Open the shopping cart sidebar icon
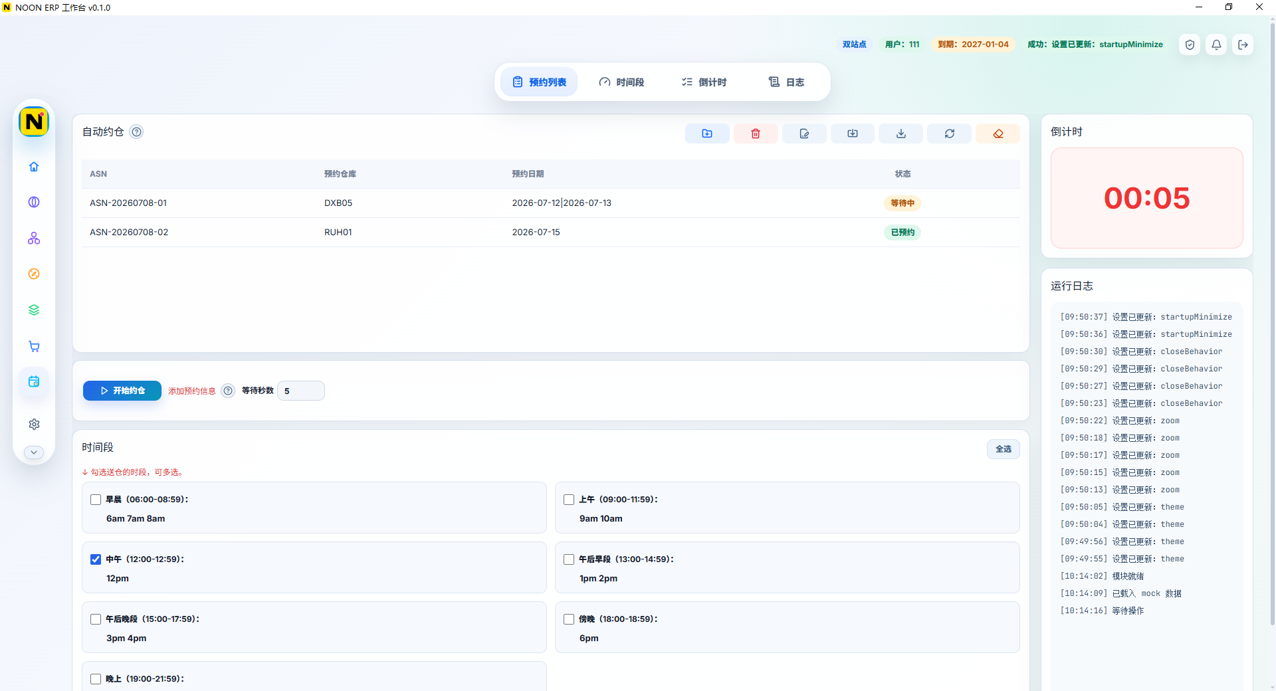 click(34, 346)
